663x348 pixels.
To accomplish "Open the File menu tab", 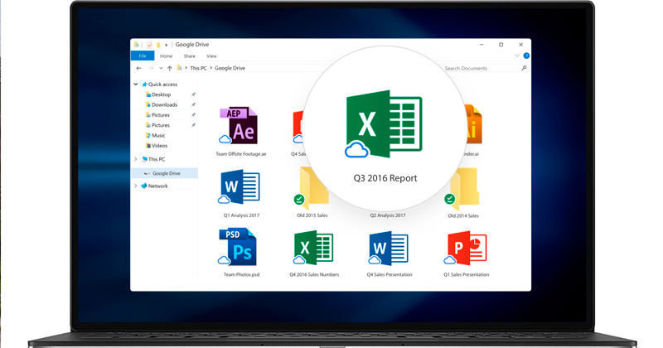I will pyautogui.click(x=143, y=56).
